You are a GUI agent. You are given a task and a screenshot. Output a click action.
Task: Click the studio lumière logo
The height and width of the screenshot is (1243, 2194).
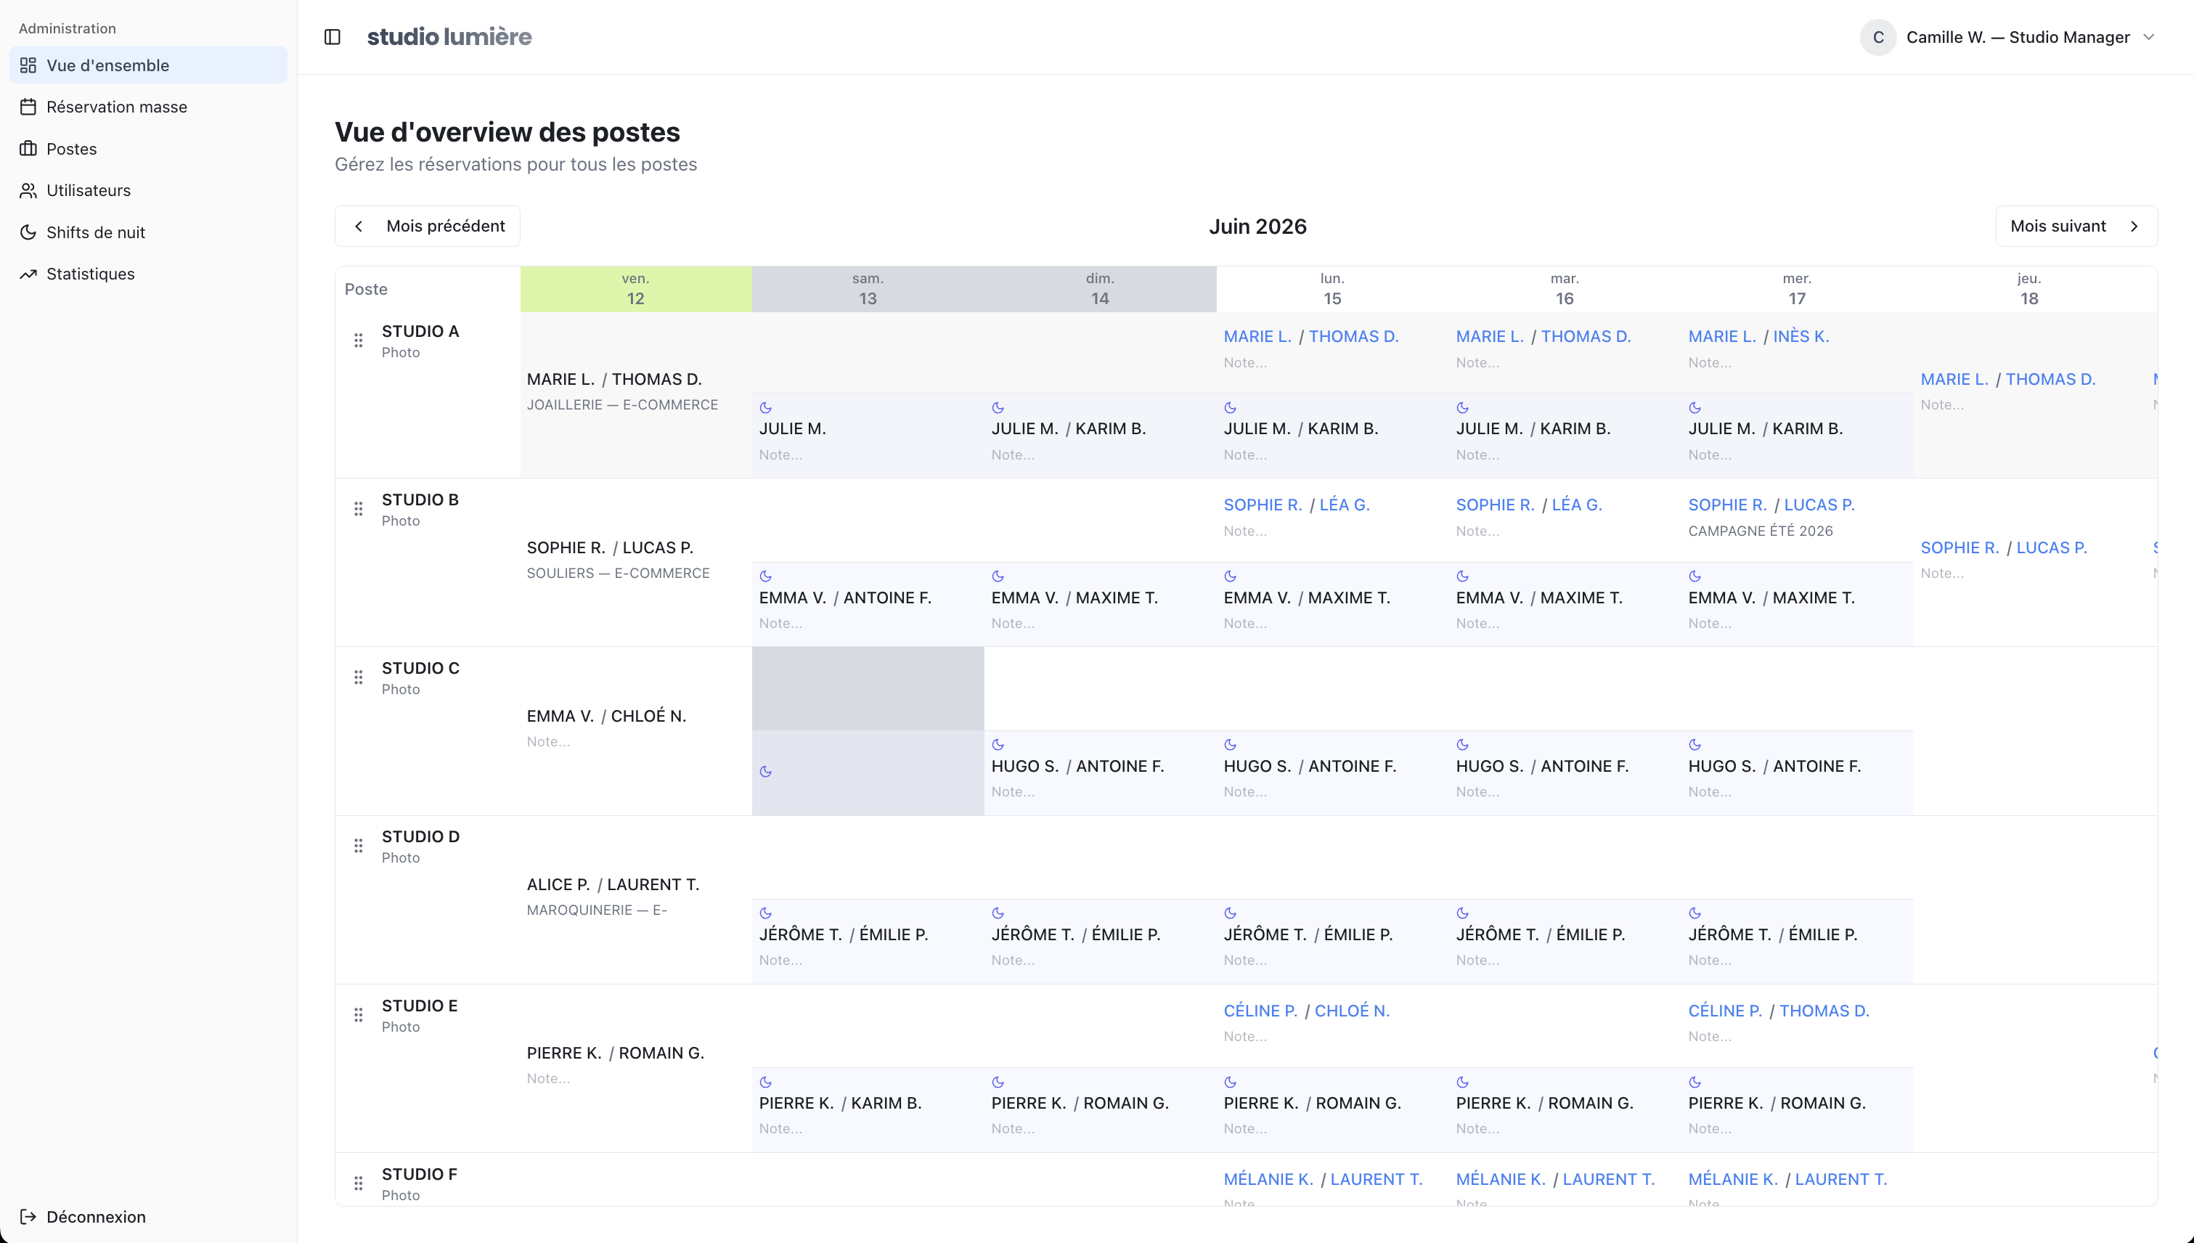(449, 37)
